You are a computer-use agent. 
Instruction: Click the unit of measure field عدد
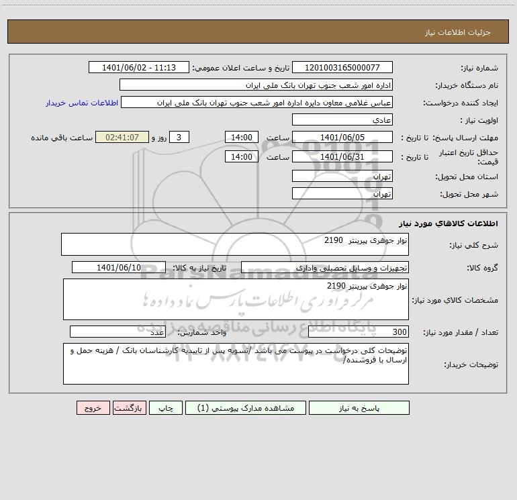point(117,332)
